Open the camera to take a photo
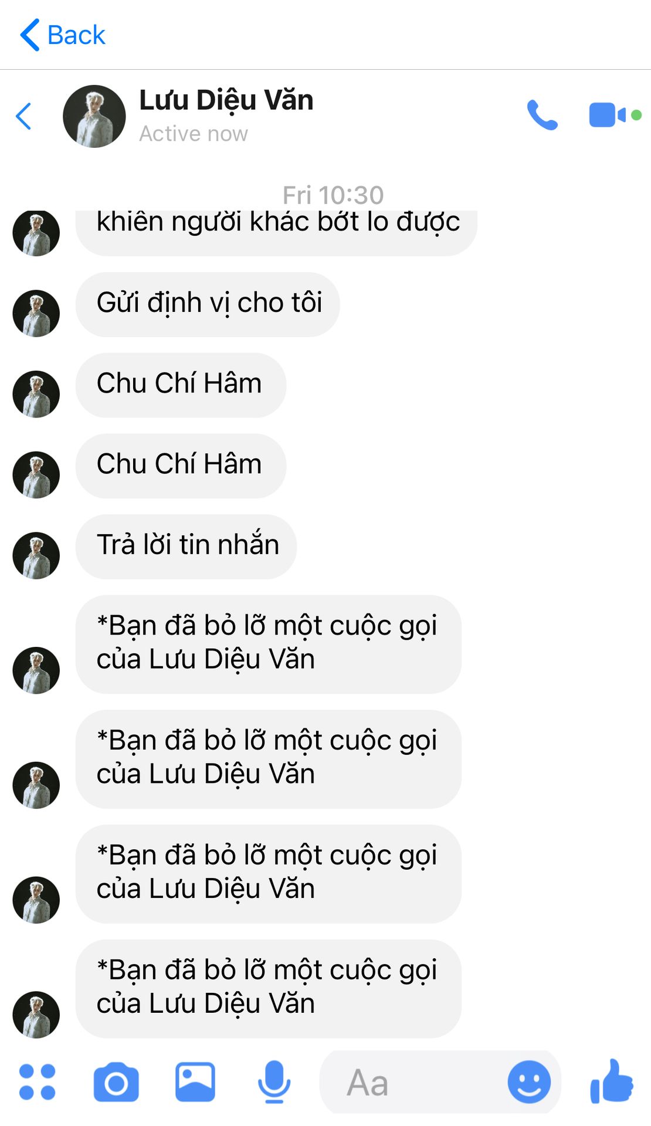Screen dimensions: 651x1126 (116, 1082)
